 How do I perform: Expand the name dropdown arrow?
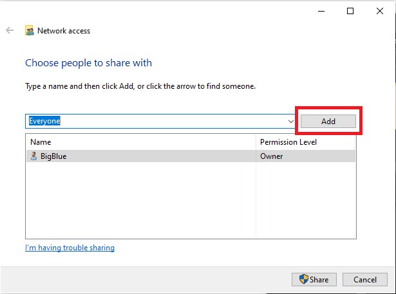pyautogui.click(x=291, y=121)
